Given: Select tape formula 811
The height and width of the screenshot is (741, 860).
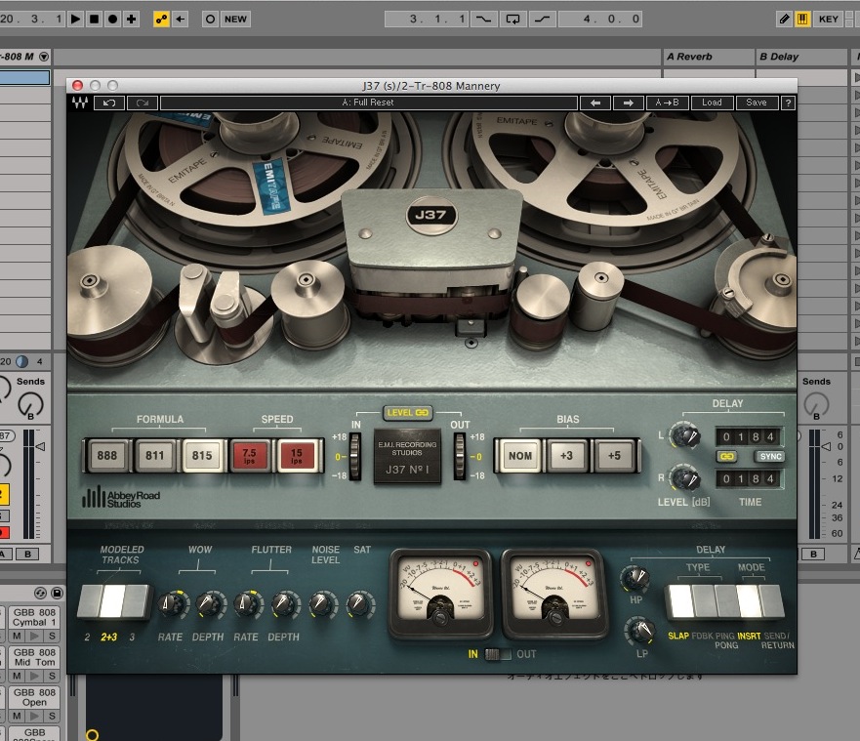Looking at the screenshot, I should [x=154, y=455].
